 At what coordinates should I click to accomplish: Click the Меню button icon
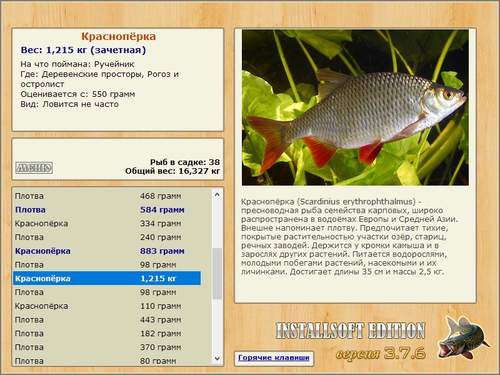tap(34, 167)
